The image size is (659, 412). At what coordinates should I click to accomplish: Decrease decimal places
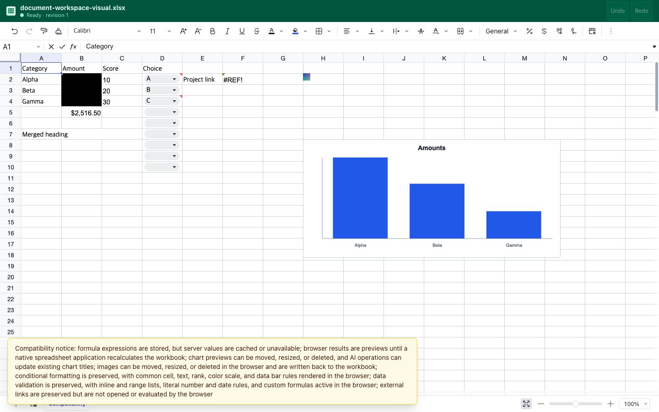[573, 31]
